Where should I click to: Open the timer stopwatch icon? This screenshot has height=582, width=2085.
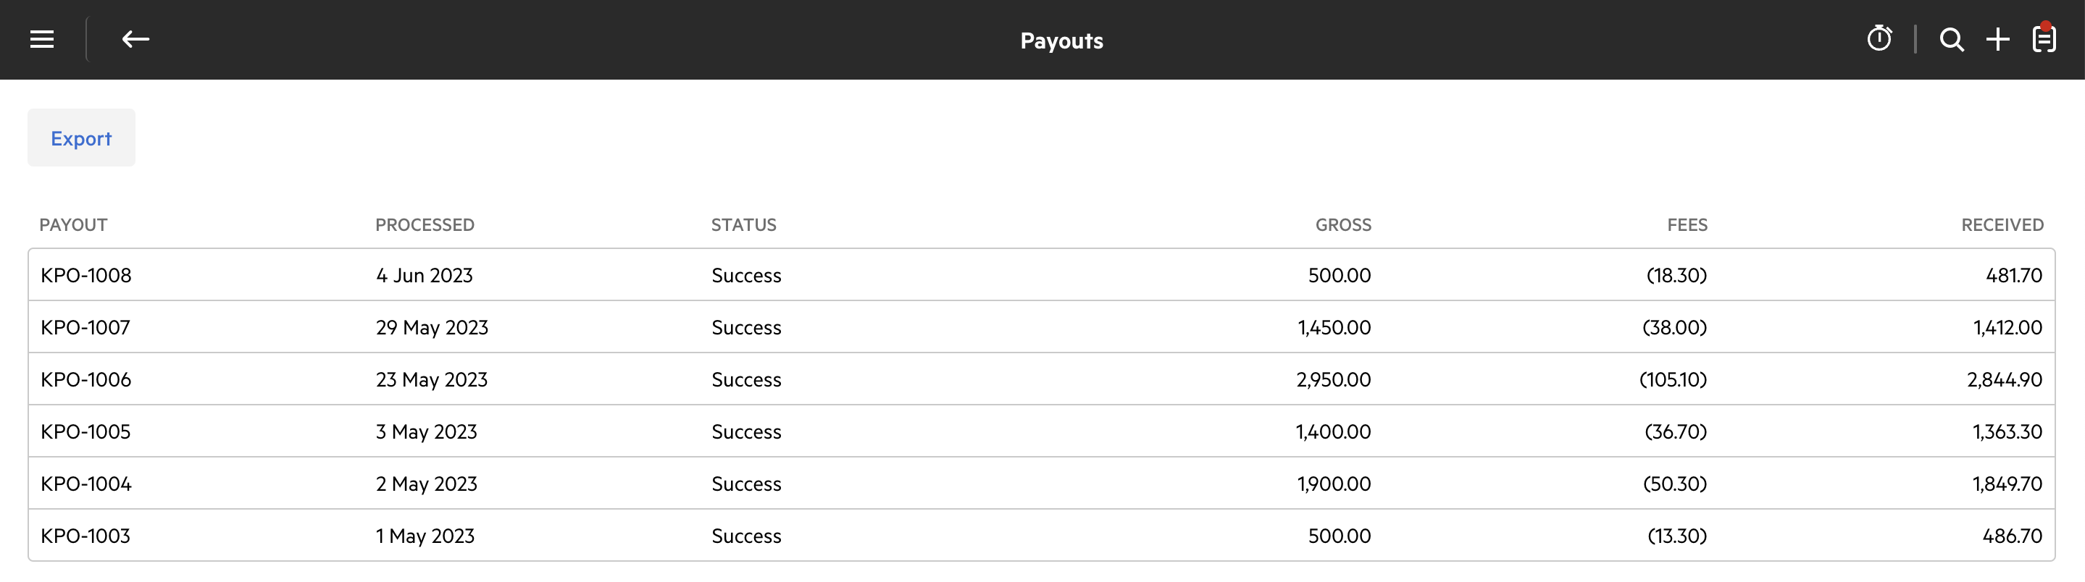click(x=1879, y=39)
